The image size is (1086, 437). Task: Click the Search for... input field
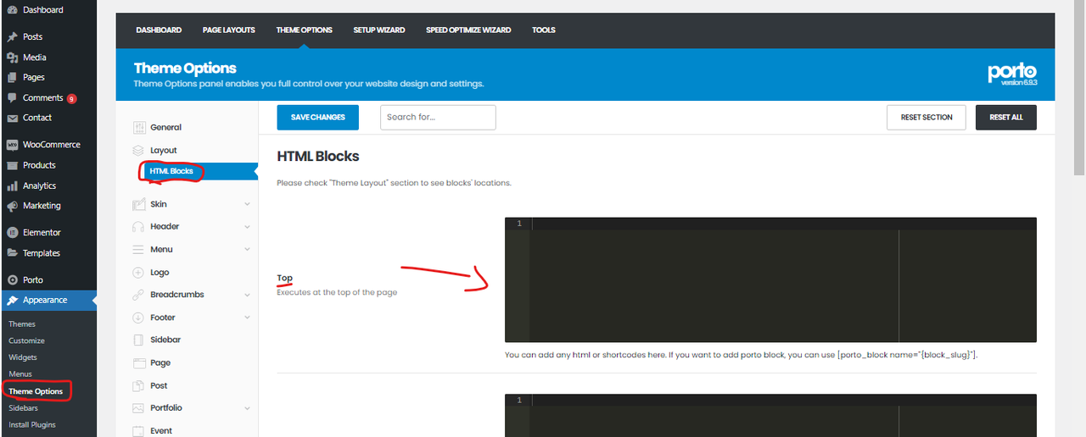(x=438, y=118)
